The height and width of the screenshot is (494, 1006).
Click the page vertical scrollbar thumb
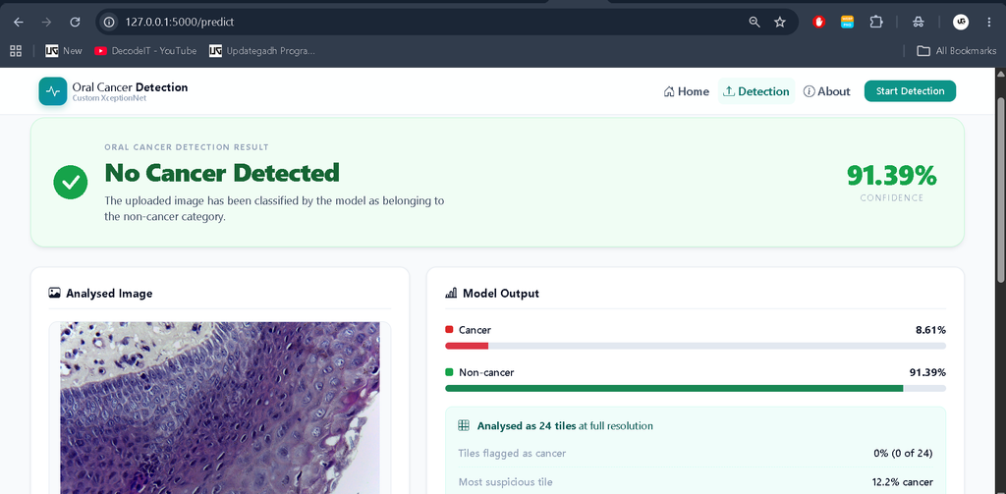point(1000,190)
